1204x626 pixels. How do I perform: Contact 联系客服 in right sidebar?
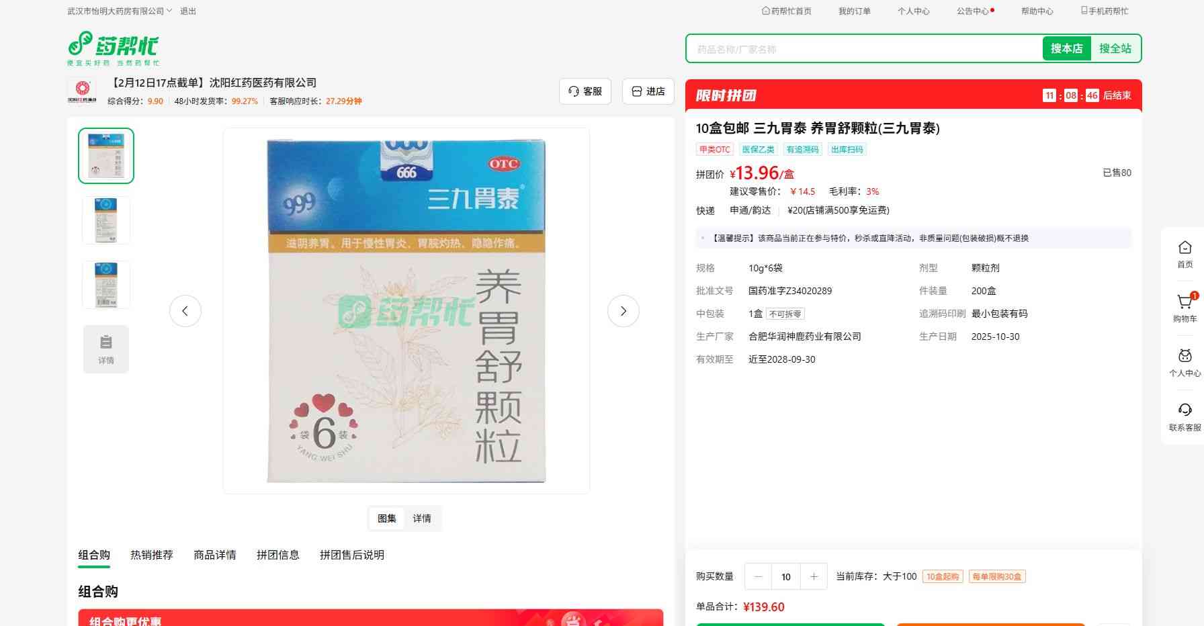pyautogui.click(x=1185, y=416)
